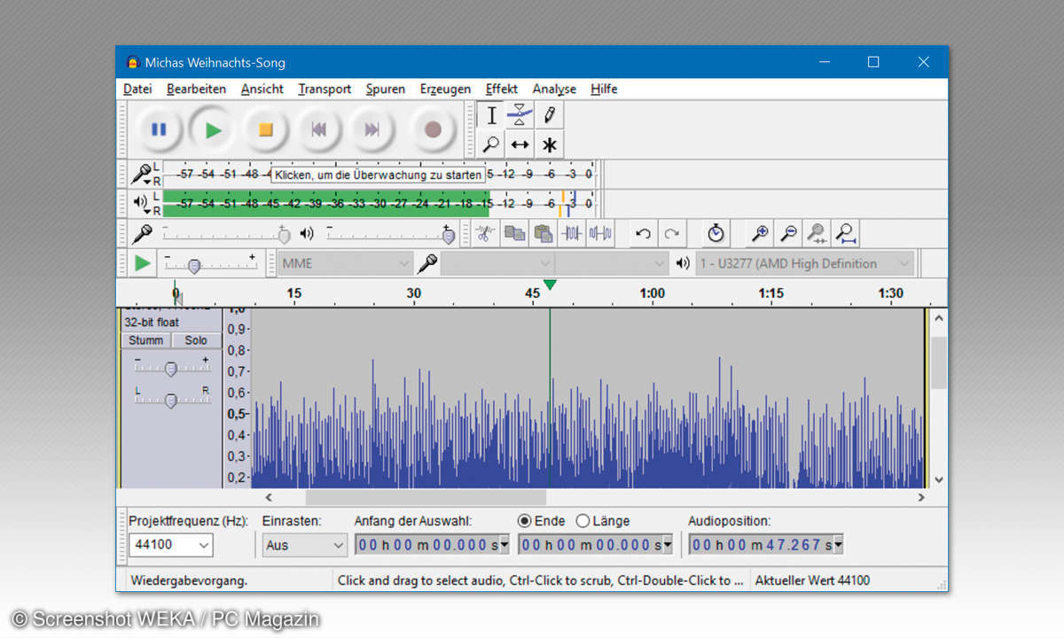
Task: Click the recording volume microphone icon
Action: (x=142, y=234)
